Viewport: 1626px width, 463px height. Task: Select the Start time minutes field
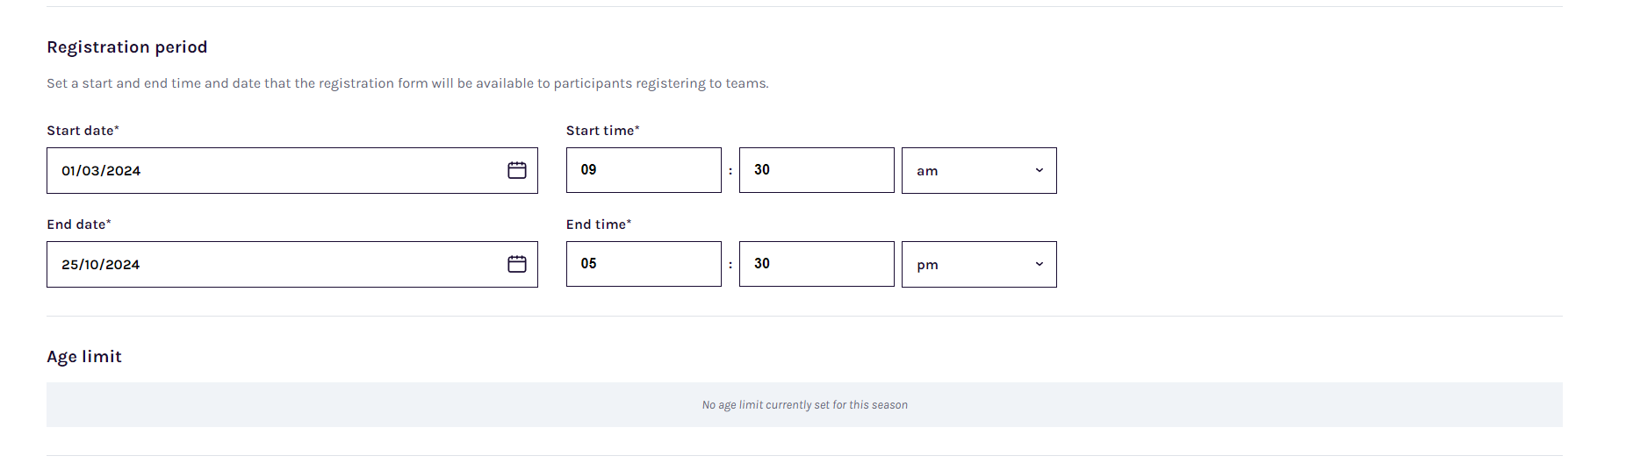coord(817,170)
